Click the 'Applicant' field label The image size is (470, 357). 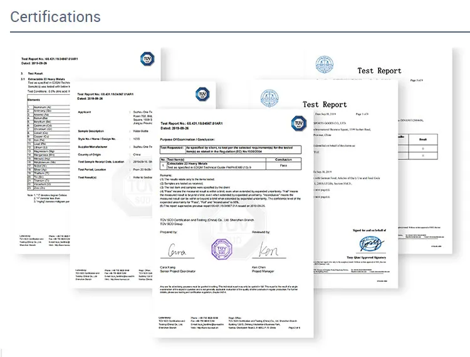(84, 112)
